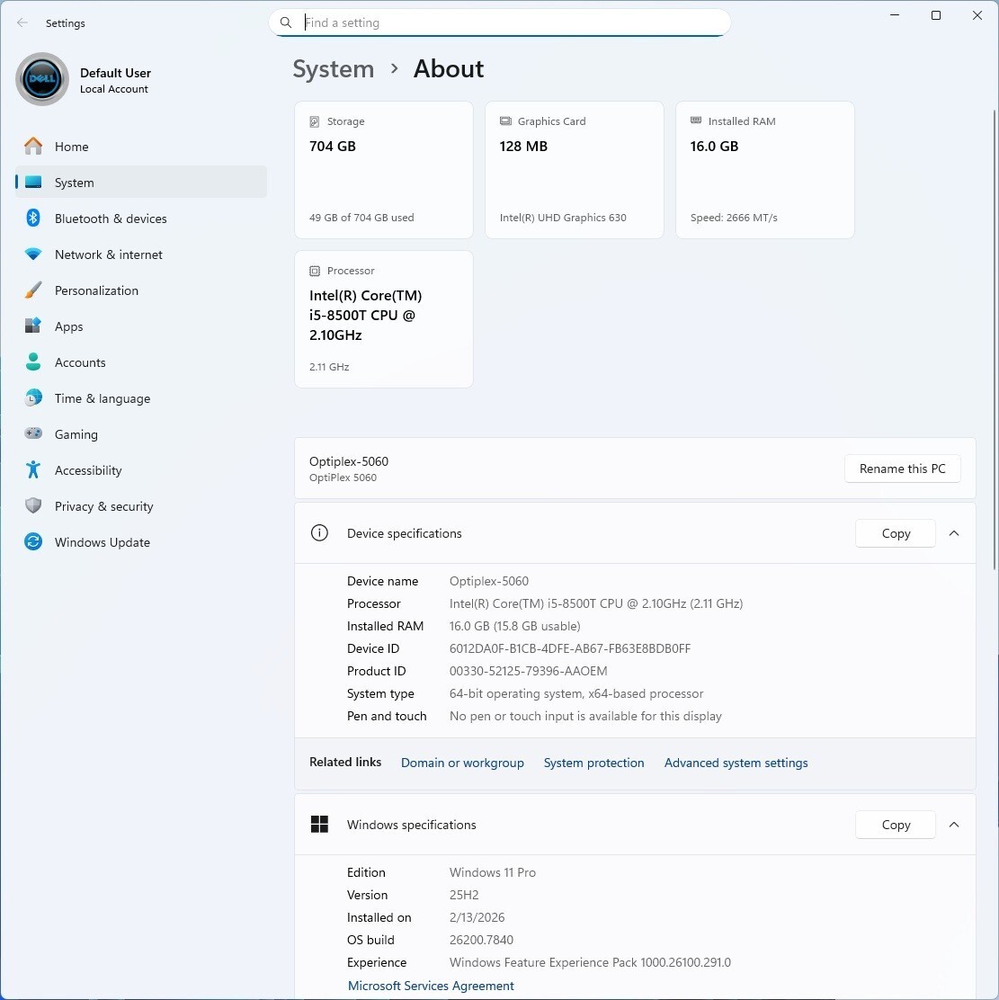Copy the Device specifications
This screenshot has width=999, height=1000.
click(x=896, y=533)
